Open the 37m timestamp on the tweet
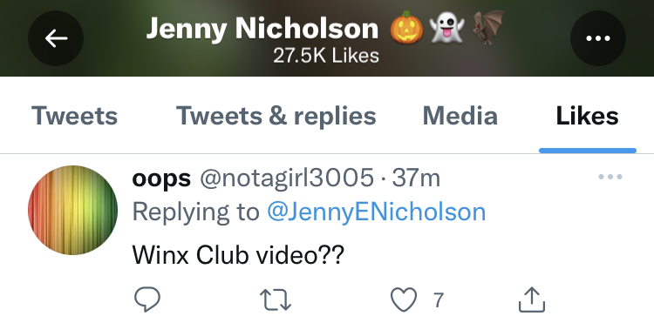Image resolution: width=654 pixels, height=323 pixels. (x=416, y=178)
